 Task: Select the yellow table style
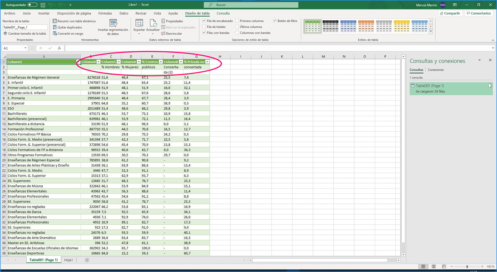[x=402, y=27]
